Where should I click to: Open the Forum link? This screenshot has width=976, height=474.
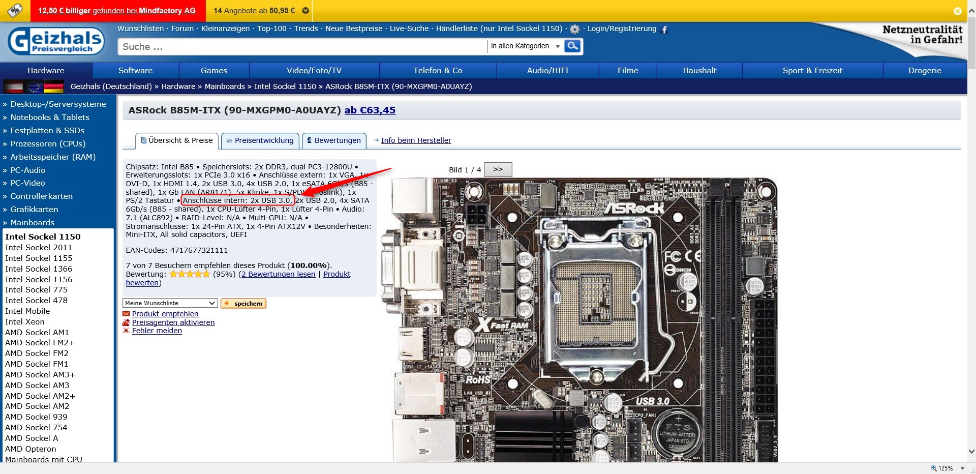[x=182, y=29]
